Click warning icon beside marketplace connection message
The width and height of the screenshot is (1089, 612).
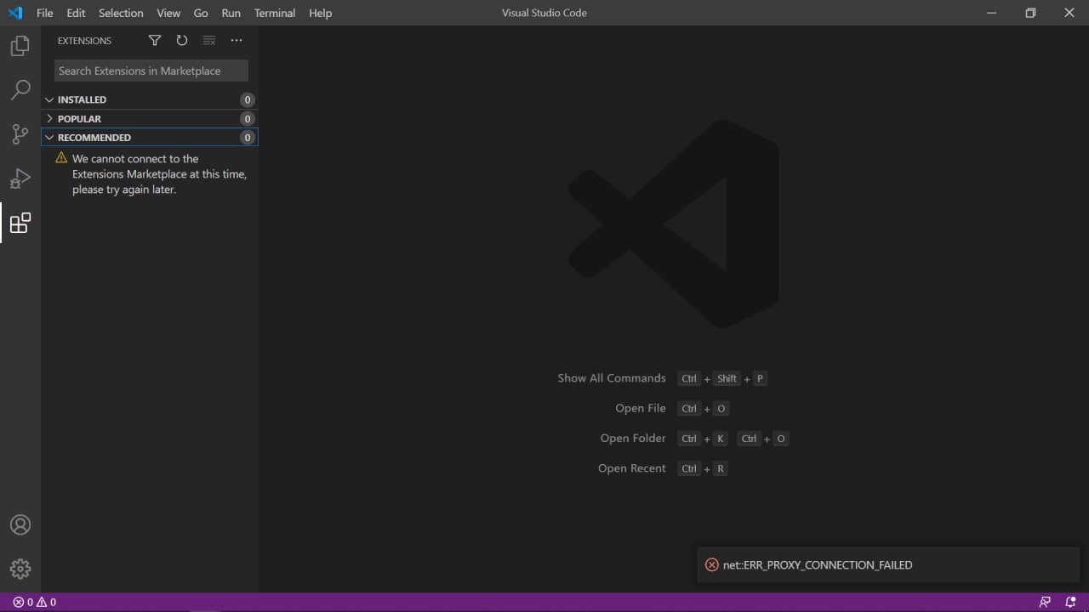(x=61, y=158)
